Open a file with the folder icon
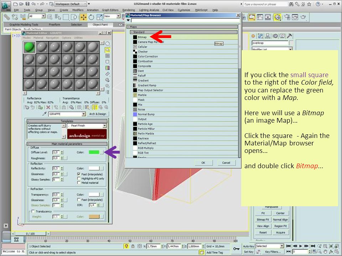This screenshot has height=256, width=342. [x=21, y=4]
